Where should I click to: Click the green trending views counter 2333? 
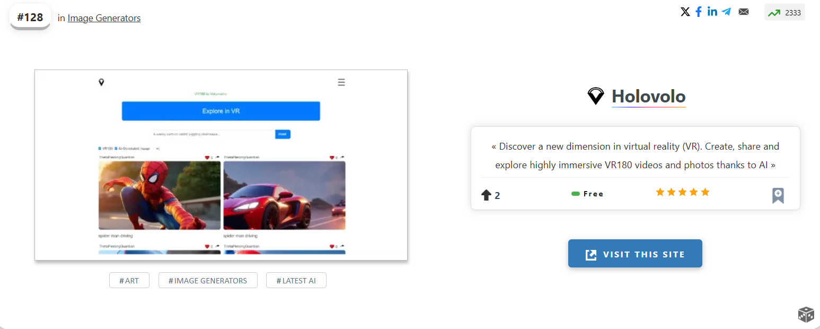[784, 13]
